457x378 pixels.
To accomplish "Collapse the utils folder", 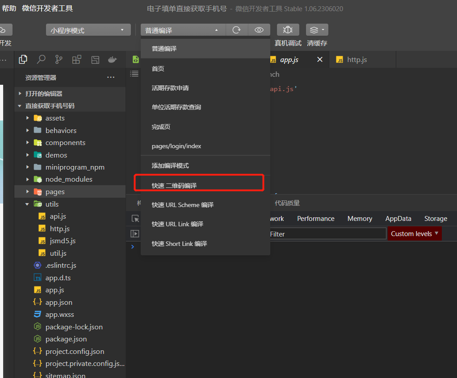I will (x=70, y=204).
